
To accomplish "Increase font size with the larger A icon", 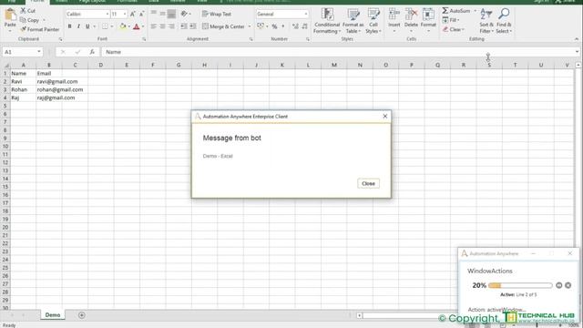I will coord(132,14).
